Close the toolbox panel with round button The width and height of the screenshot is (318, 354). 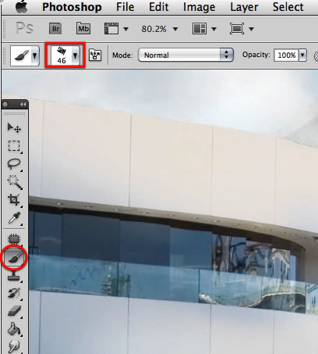[x=5, y=105]
